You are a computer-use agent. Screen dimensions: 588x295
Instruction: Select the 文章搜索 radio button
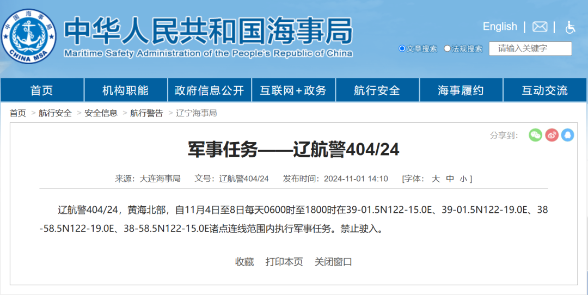pos(402,48)
